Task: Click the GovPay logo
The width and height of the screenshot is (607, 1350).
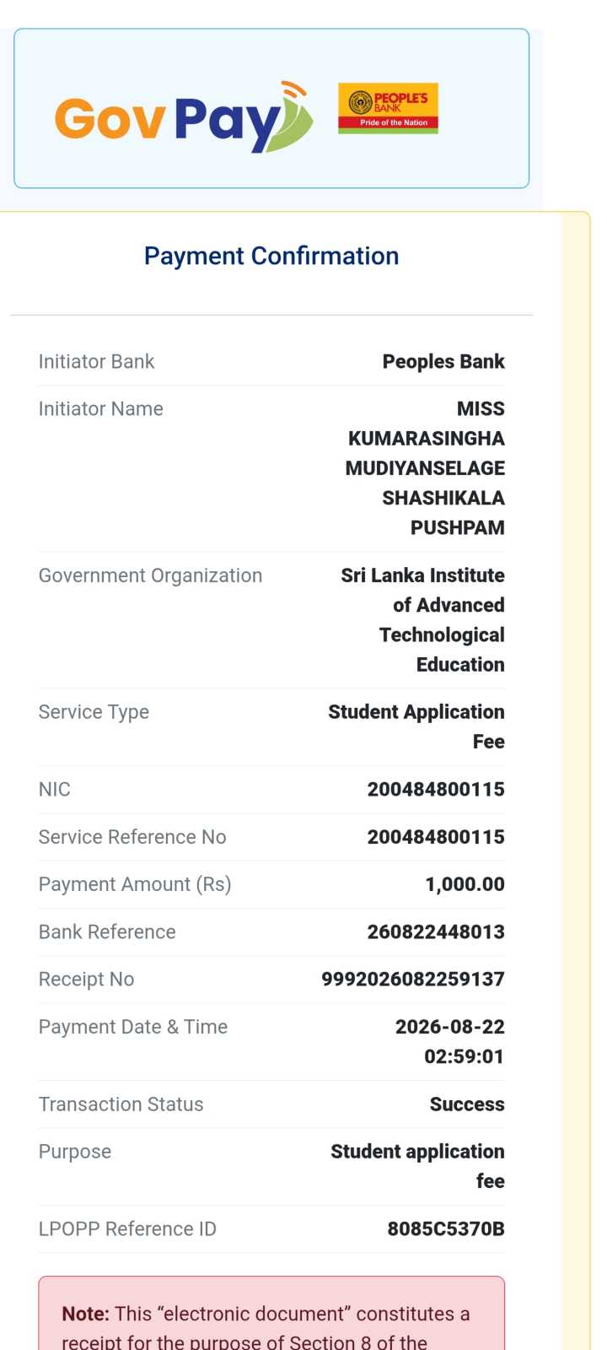Action: 184,117
